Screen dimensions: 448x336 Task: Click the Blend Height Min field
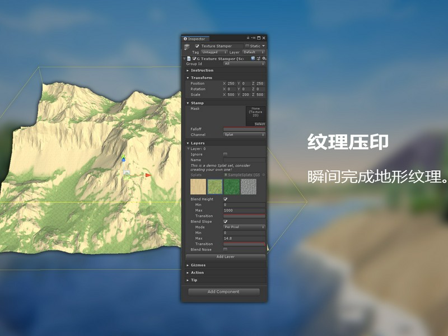(x=244, y=205)
